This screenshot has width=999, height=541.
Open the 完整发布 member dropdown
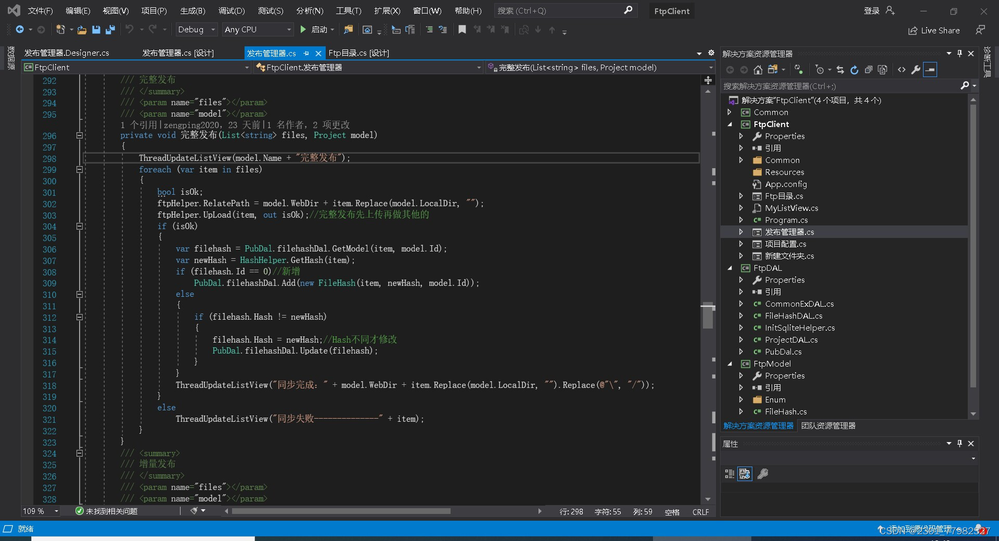point(600,68)
